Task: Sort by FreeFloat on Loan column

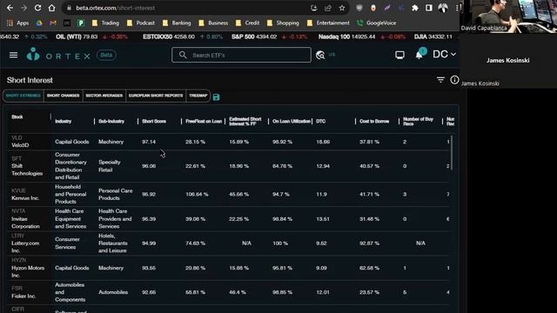Action: pyautogui.click(x=204, y=122)
